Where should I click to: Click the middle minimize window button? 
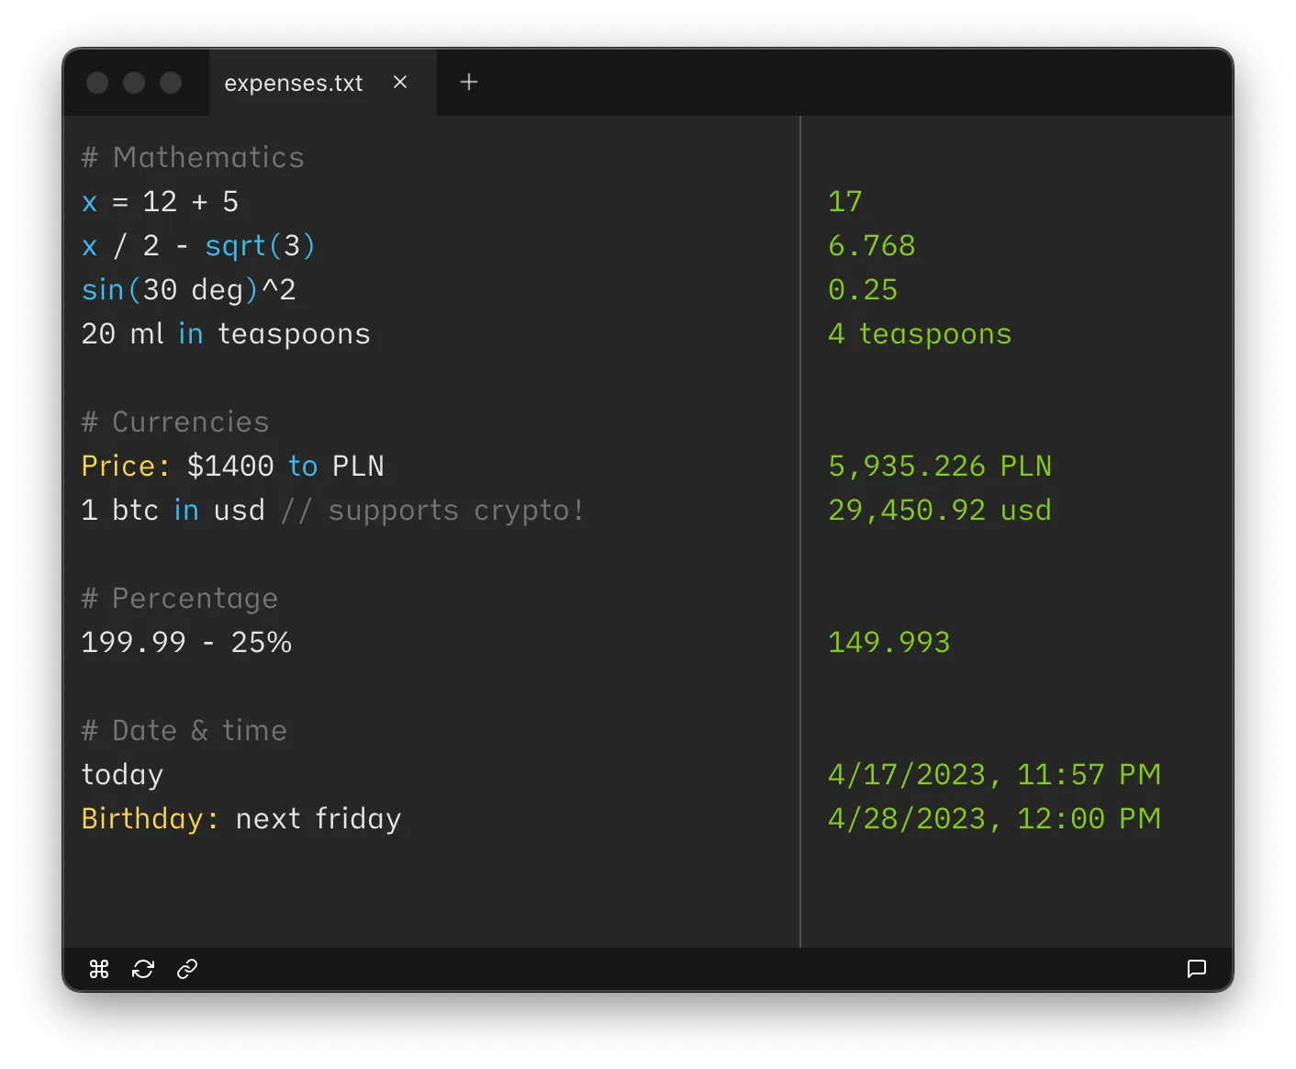(134, 83)
